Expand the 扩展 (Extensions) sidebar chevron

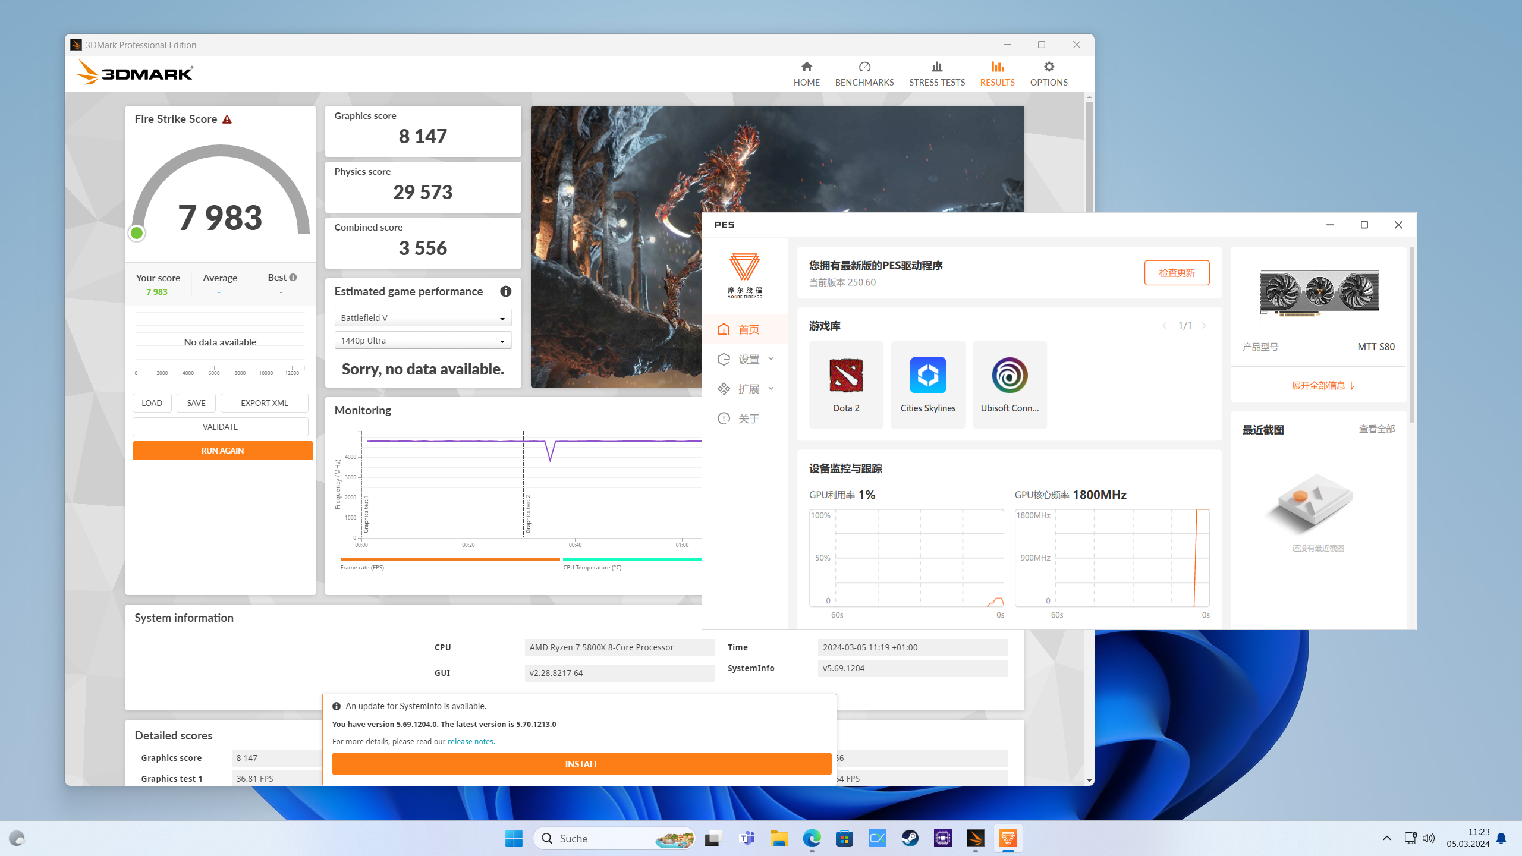tap(771, 388)
